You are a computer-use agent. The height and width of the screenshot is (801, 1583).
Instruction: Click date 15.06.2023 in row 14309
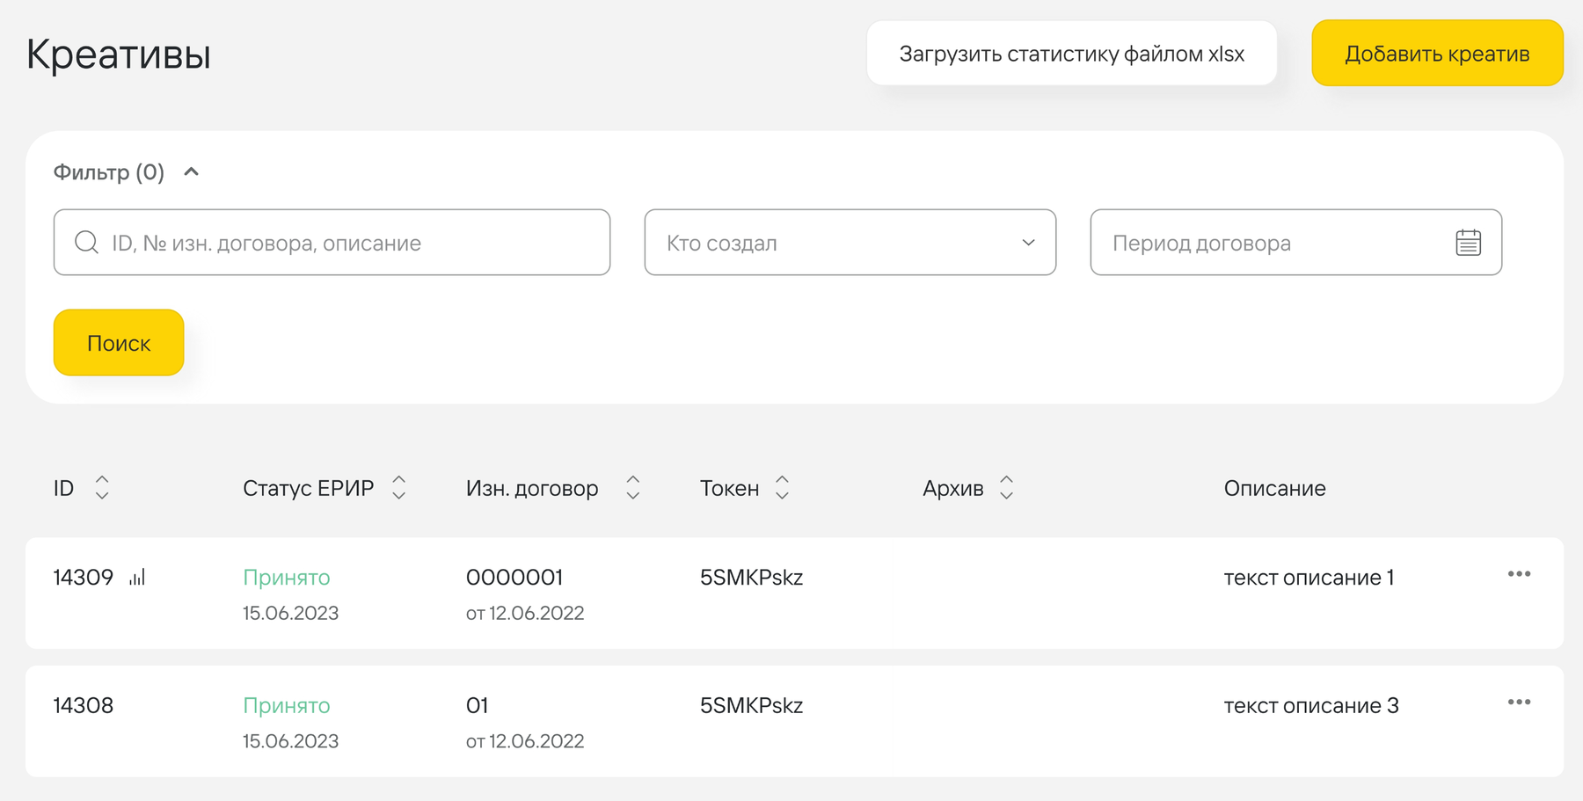coord(290,613)
